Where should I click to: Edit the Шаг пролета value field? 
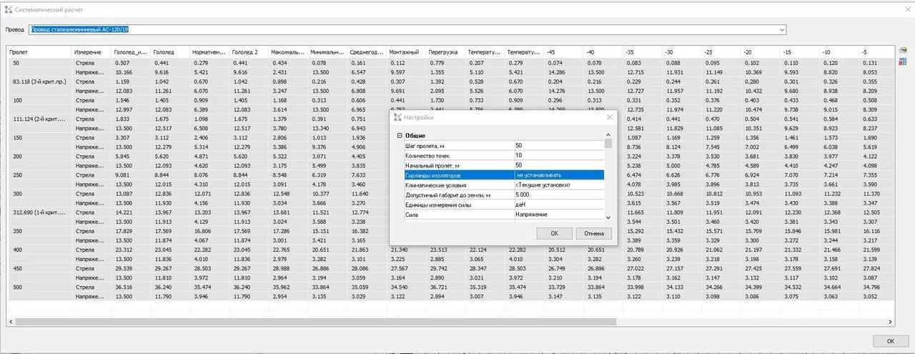pyautogui.click(x=558, y=145)
